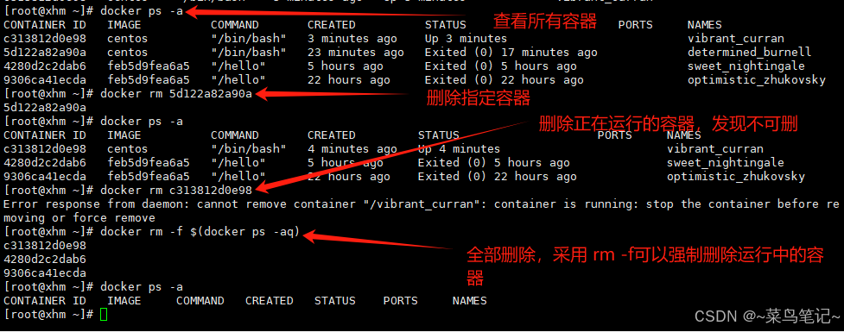844x332 pixels.
Task: Click NAMES header in the last empty listing
Action: pos(469,301)
